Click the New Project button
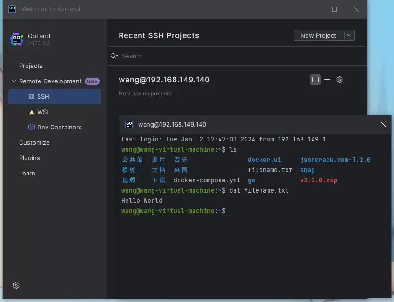The image size is (394, 302). [318, 35]
